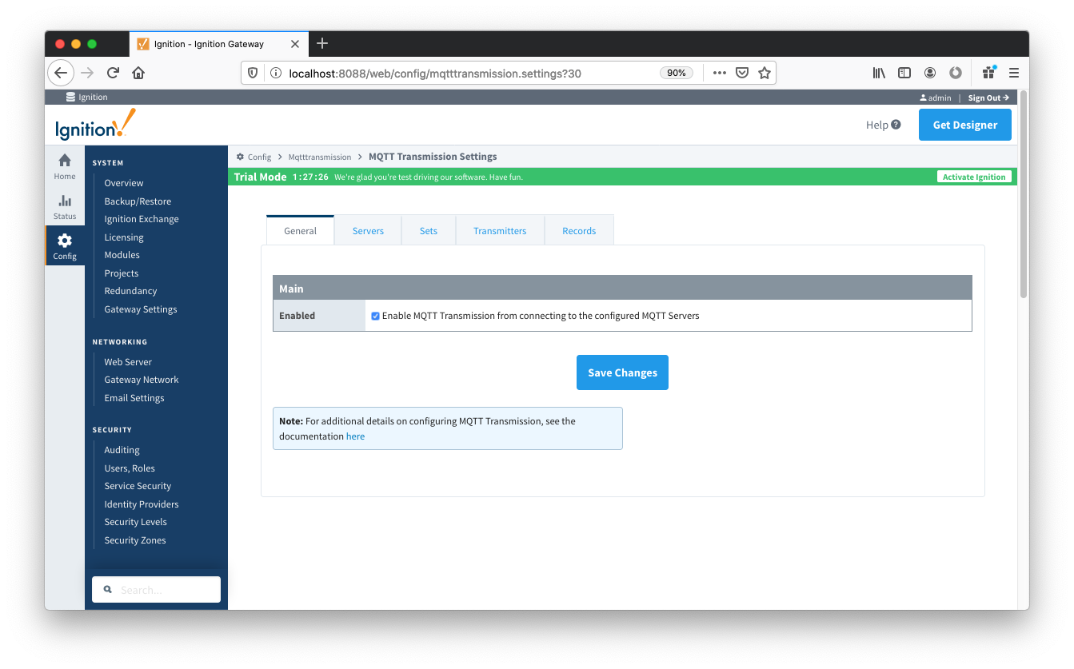1074x669 pixels.
Task: Open the Firefox hamburger menu
Action: tap(1014, 73)
